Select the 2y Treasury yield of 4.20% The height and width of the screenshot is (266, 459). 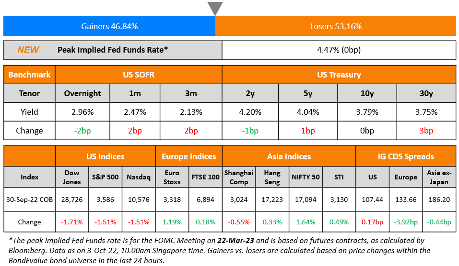tap(250, 112)
